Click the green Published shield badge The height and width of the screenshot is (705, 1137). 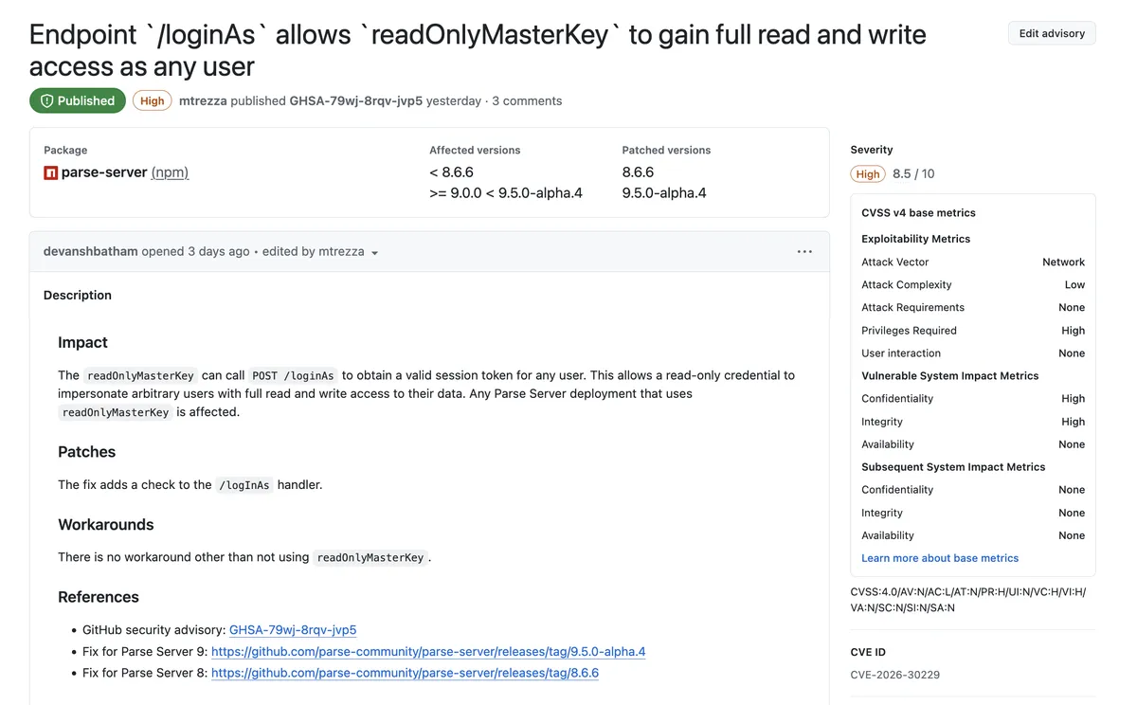(77, 100)
